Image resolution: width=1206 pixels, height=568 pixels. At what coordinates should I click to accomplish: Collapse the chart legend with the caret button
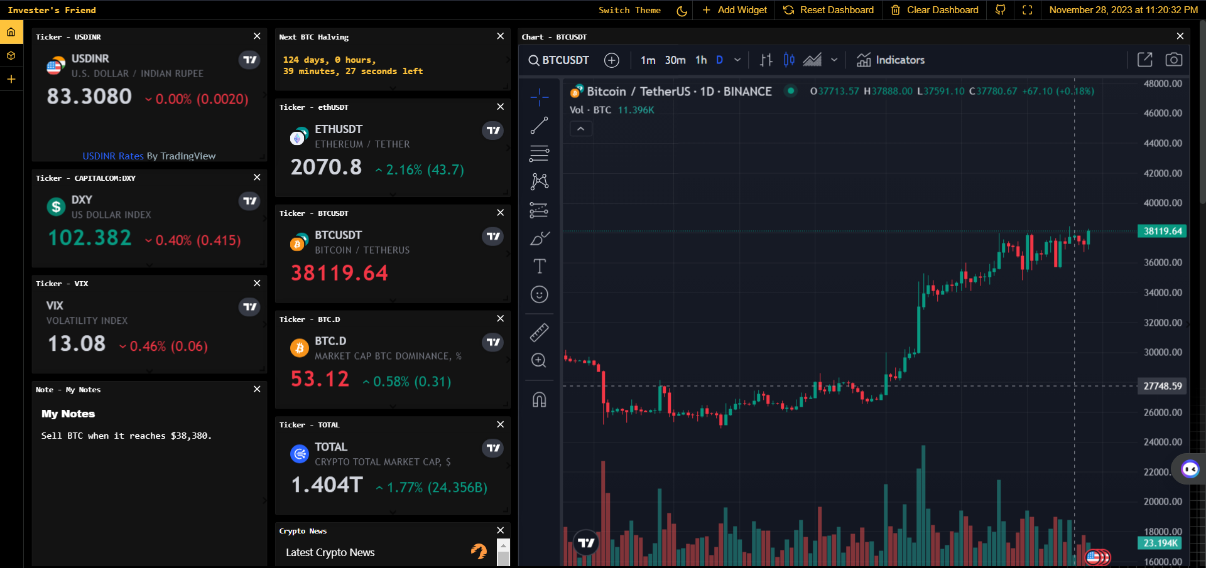tap(581, 129)
